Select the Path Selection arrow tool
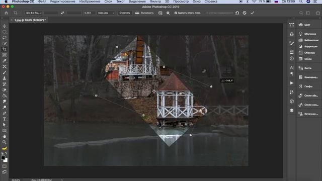This screenshot has height=181, width=322. click(5, 125)
